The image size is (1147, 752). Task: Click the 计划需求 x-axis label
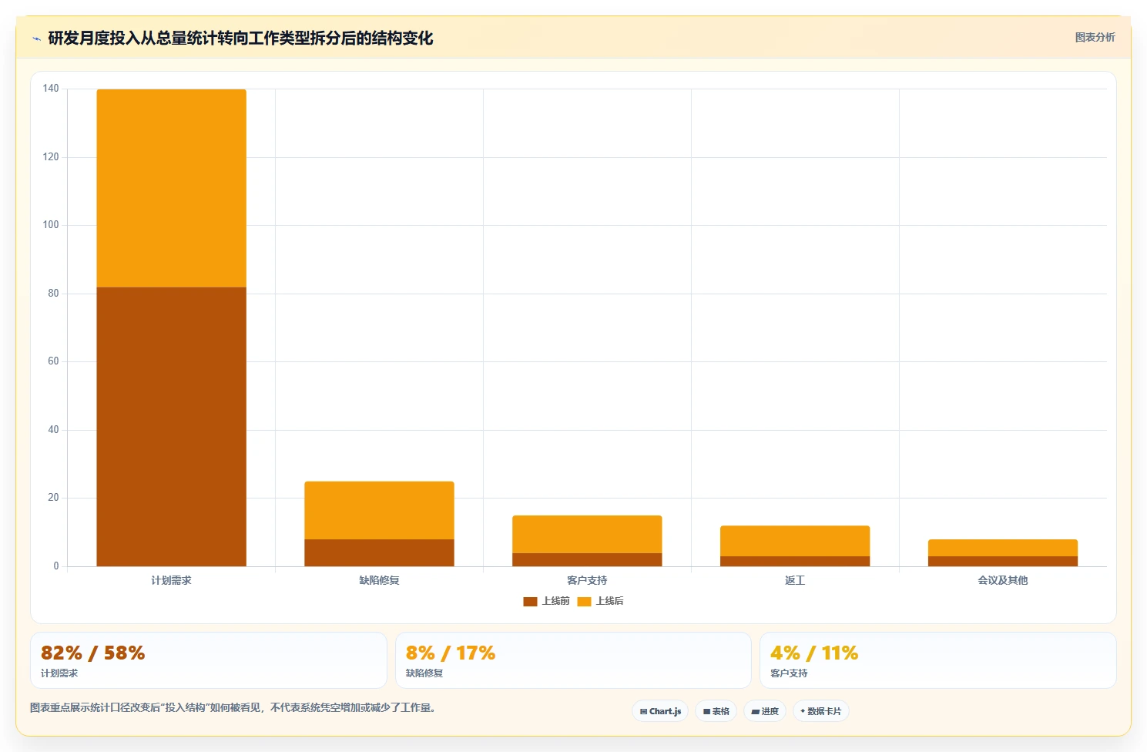pos(171,580)
